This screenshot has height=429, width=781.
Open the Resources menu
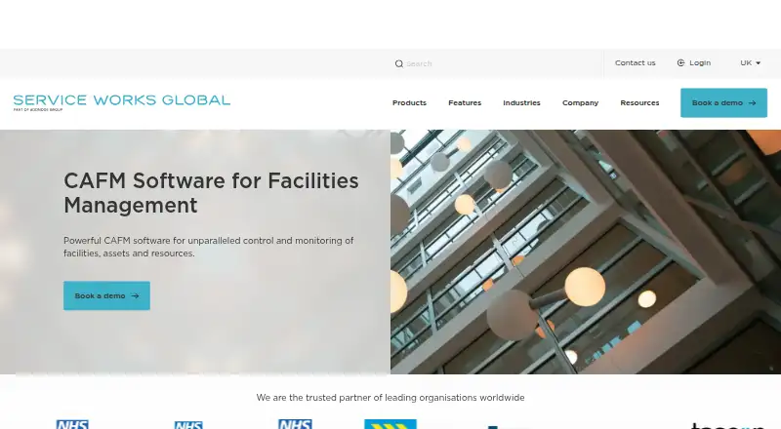pos(639,103)
